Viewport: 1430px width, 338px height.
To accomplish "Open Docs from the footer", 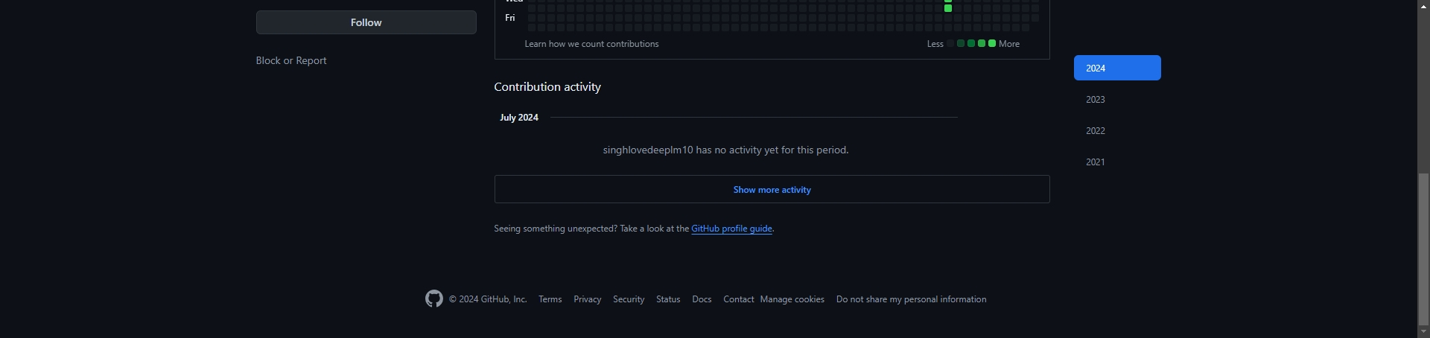I will [702, 299].
